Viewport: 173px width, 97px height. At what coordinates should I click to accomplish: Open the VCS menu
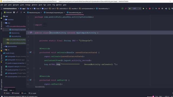pos(54,5)
